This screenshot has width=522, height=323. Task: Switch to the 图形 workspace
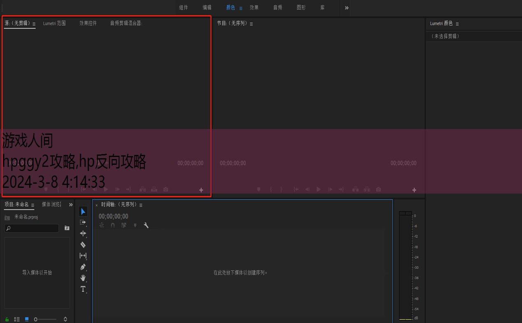[x=301, y=7]
